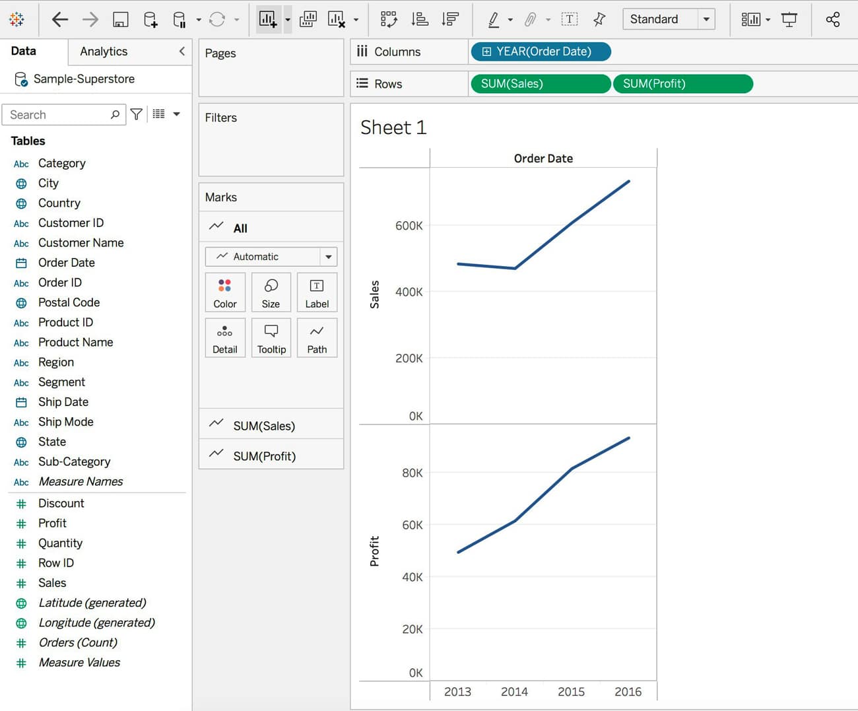This screenshot has width=858, height=711.
Task: Add a new data source from the toolbar
Action: [x=150, y=20]
